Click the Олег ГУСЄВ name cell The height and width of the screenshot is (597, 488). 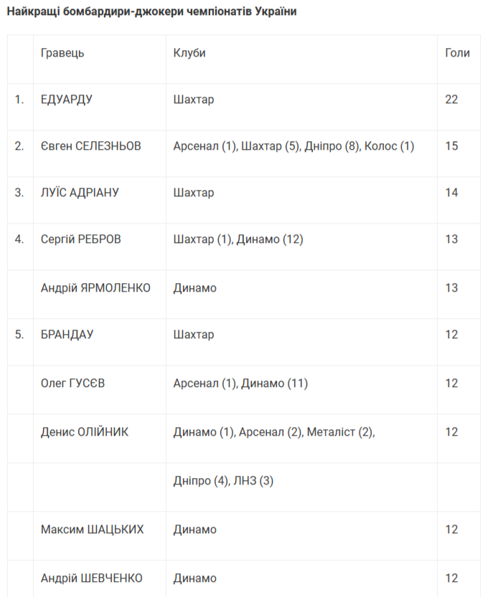tap(73, 383)
